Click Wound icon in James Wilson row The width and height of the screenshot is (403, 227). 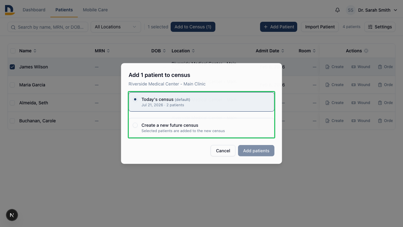click(354, 67)
